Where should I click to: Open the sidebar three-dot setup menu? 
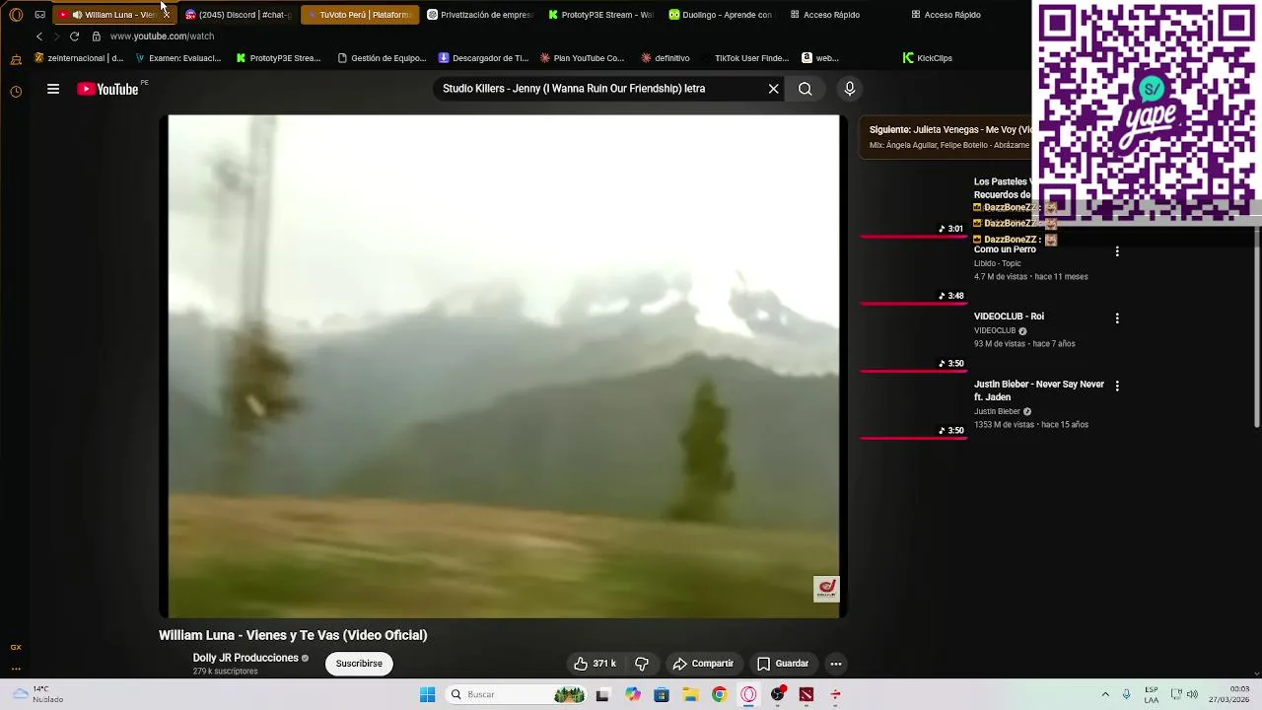click(16, 670)
